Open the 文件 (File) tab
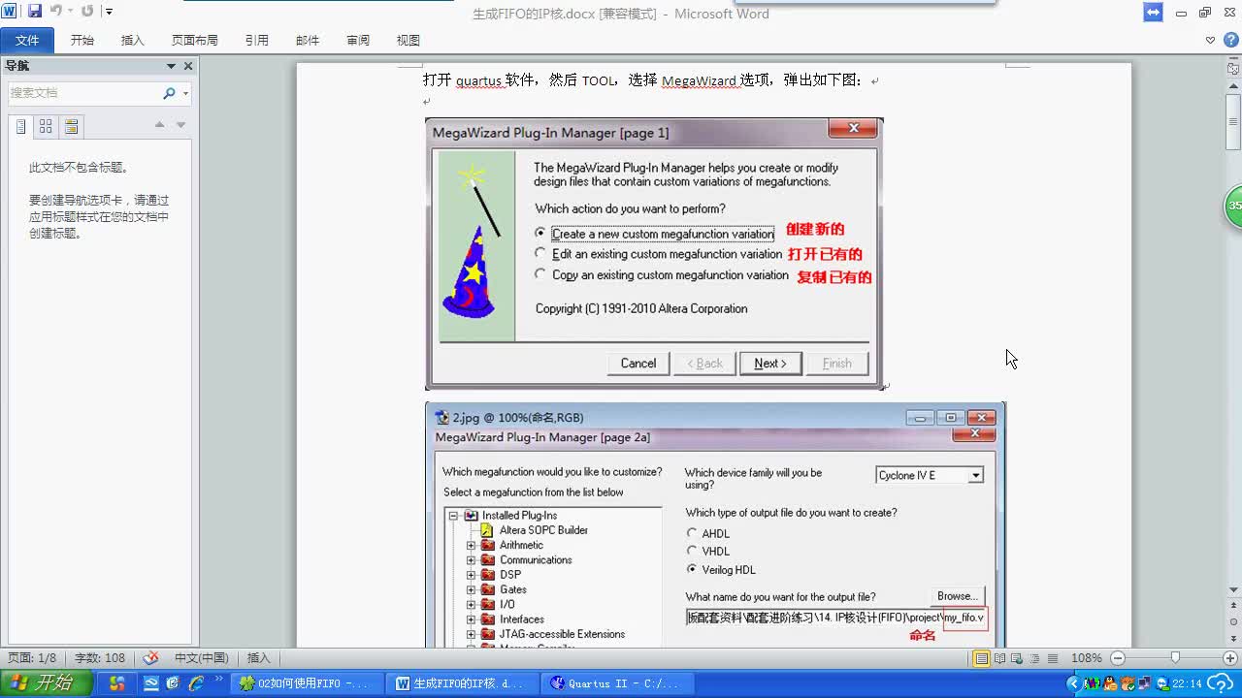The height and width of the screenshot is (698, 1242). click(27, 40)
